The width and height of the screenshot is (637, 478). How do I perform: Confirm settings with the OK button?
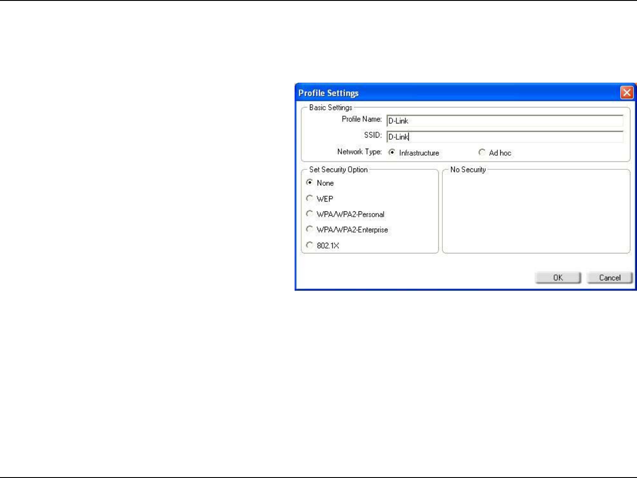pyautogui.click(x=558, y=278)
